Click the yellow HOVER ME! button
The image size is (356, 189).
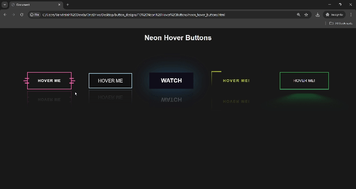point(236,80)
